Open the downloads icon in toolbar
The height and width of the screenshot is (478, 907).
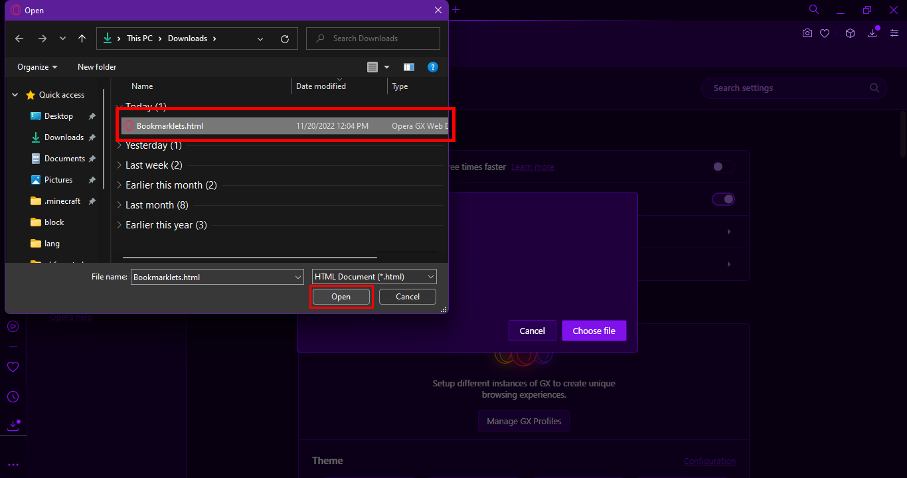pyautogui.click(x=872, y=33)
